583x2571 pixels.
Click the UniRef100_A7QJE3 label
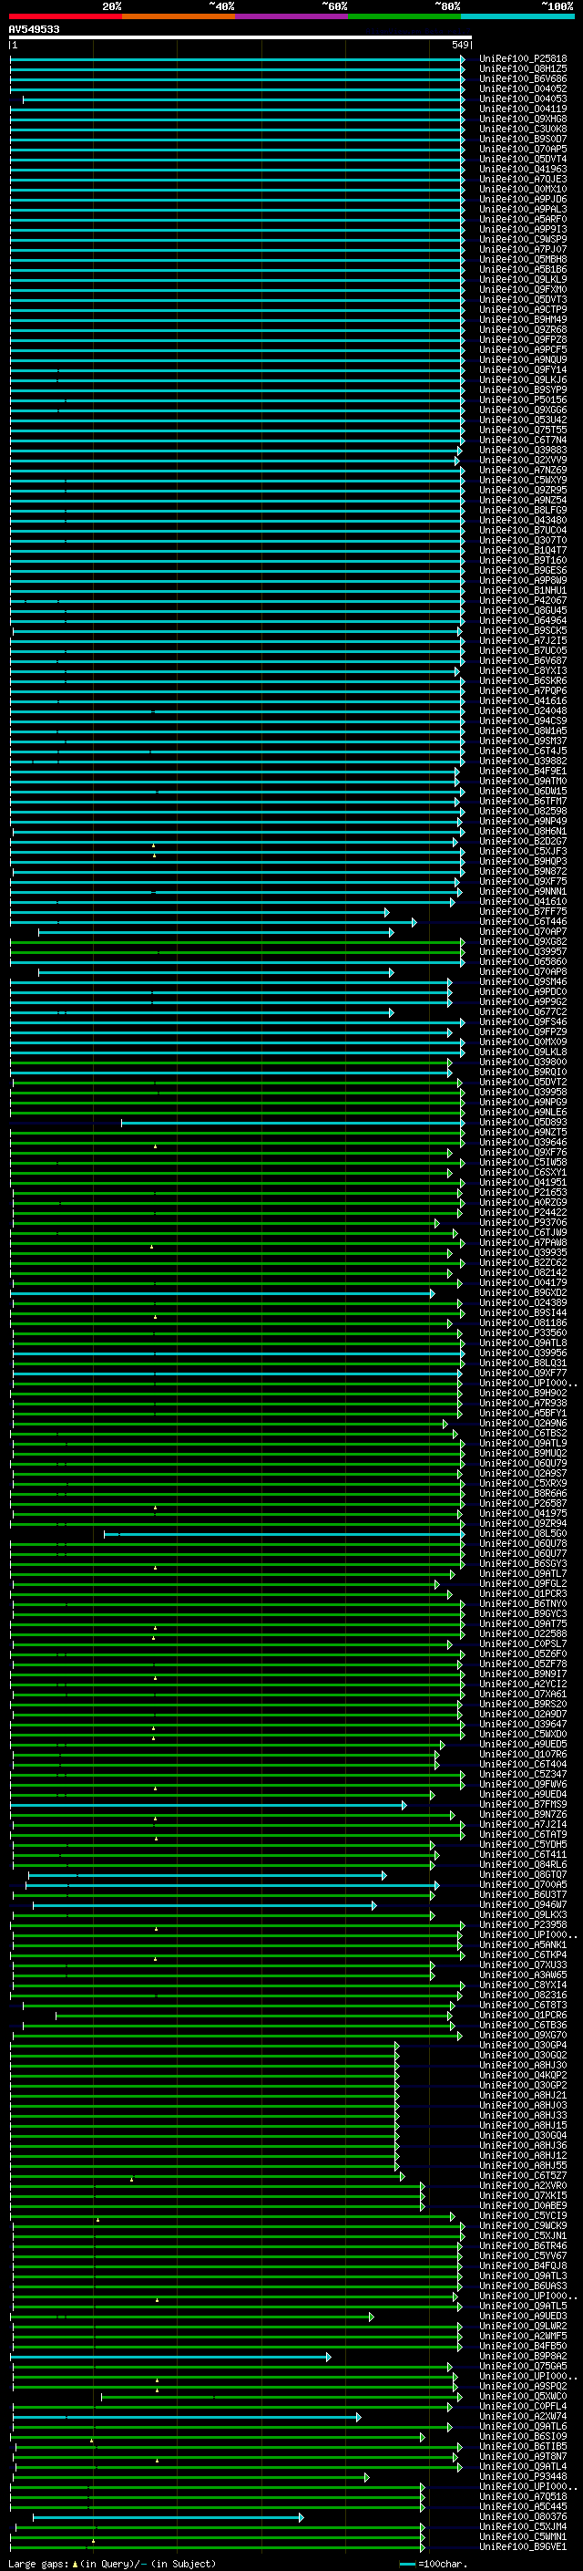click(x=523, y=179)
